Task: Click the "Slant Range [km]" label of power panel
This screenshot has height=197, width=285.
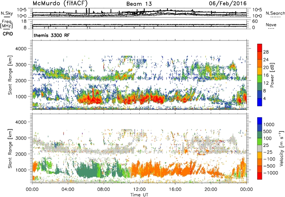Action: tap(10, 75)
